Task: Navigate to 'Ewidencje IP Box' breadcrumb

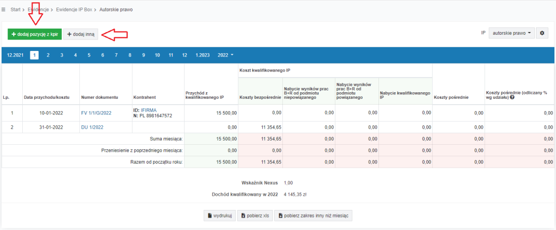Action: click(x=74, y=10)
